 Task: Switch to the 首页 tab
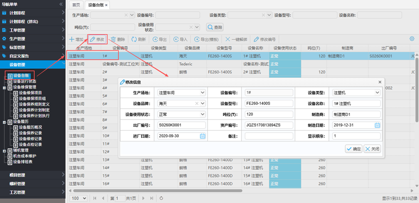click(76, 5)
